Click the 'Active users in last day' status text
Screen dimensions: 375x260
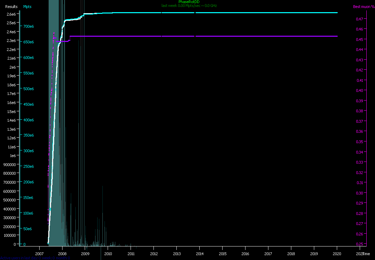point(35,258)
